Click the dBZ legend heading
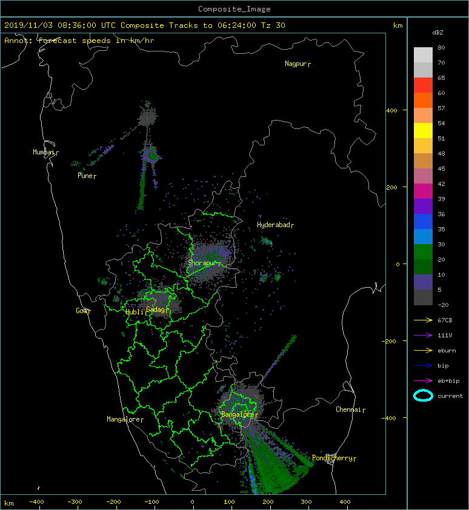The height and width of the screenshot is (510, 469). click(x=437, y=33)
